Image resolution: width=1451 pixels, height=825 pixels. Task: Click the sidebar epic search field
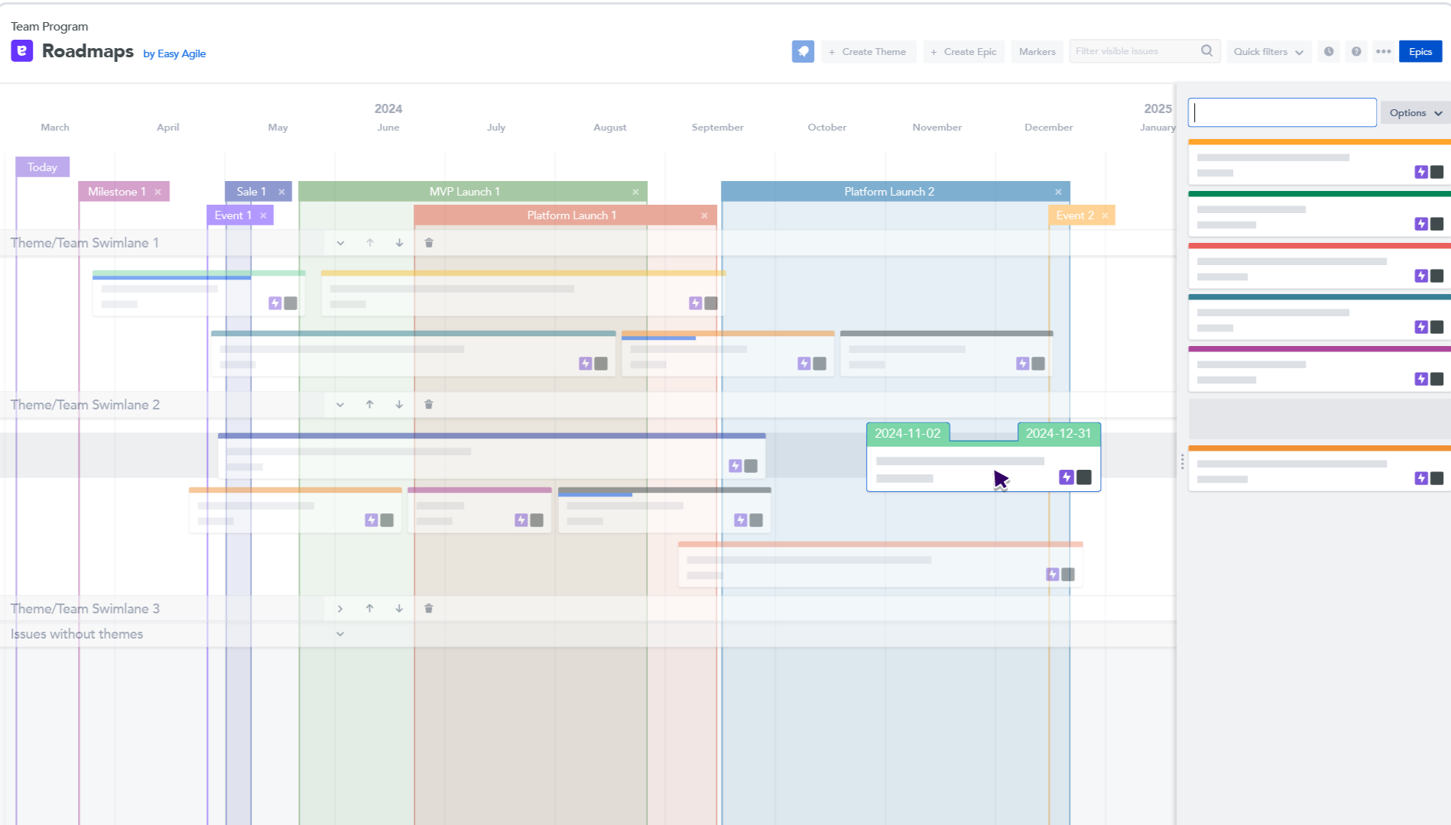[x=1282, y=112]
